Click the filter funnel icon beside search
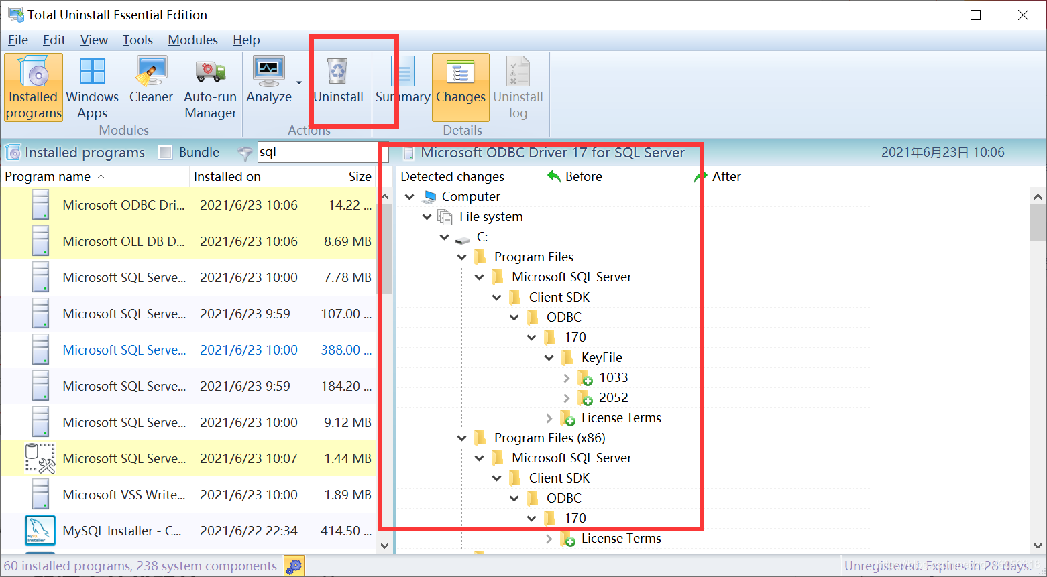 point(245,153)
